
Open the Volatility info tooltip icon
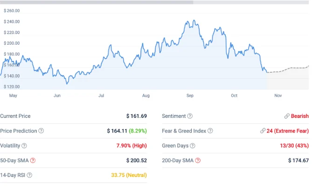(24, 146)
